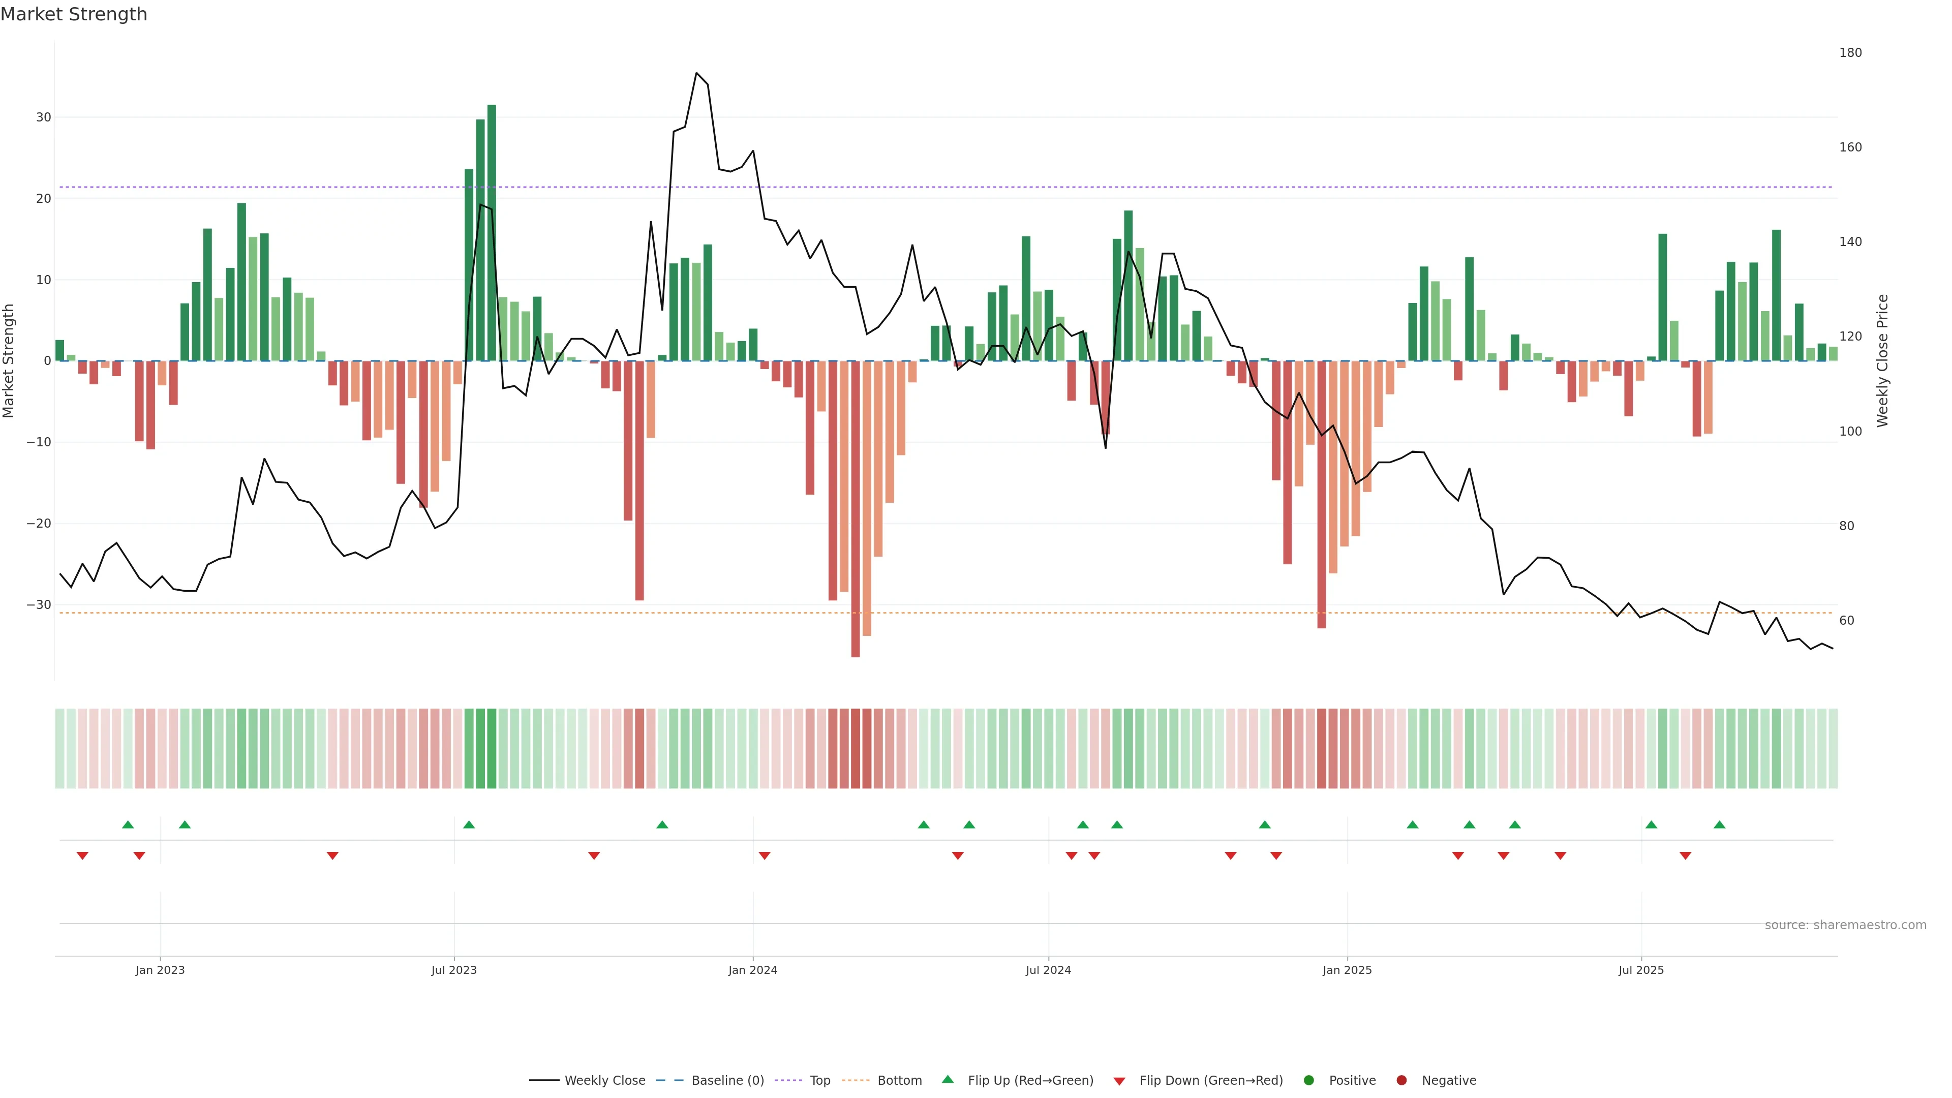Click the Weekly Close Price axis title
The height and width of the screenshot is (1098, 1952).
pyautogui.click(x=1882, y=361)
